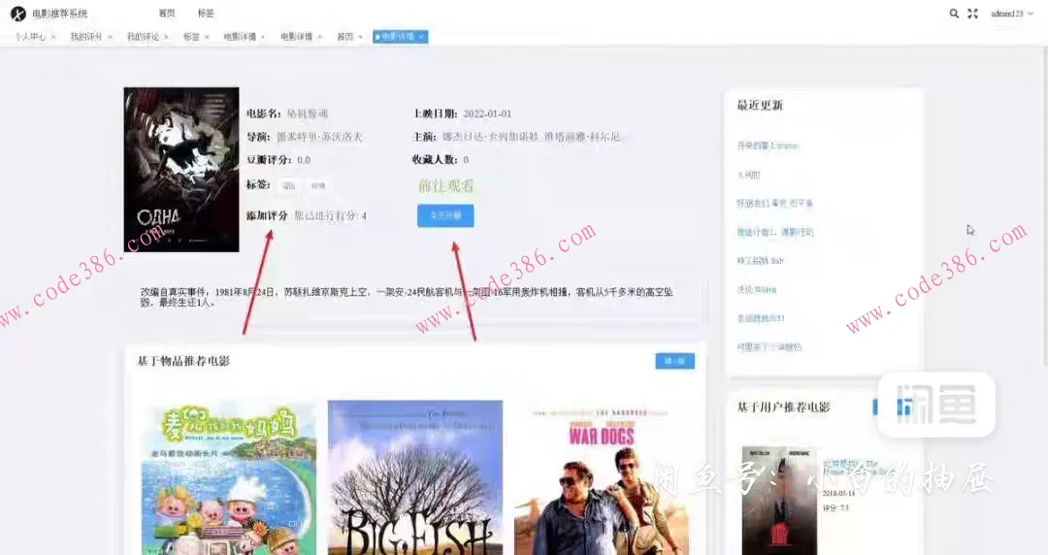Close the 首页 page tab
The image size is (1048, 555).
[360, 37]
